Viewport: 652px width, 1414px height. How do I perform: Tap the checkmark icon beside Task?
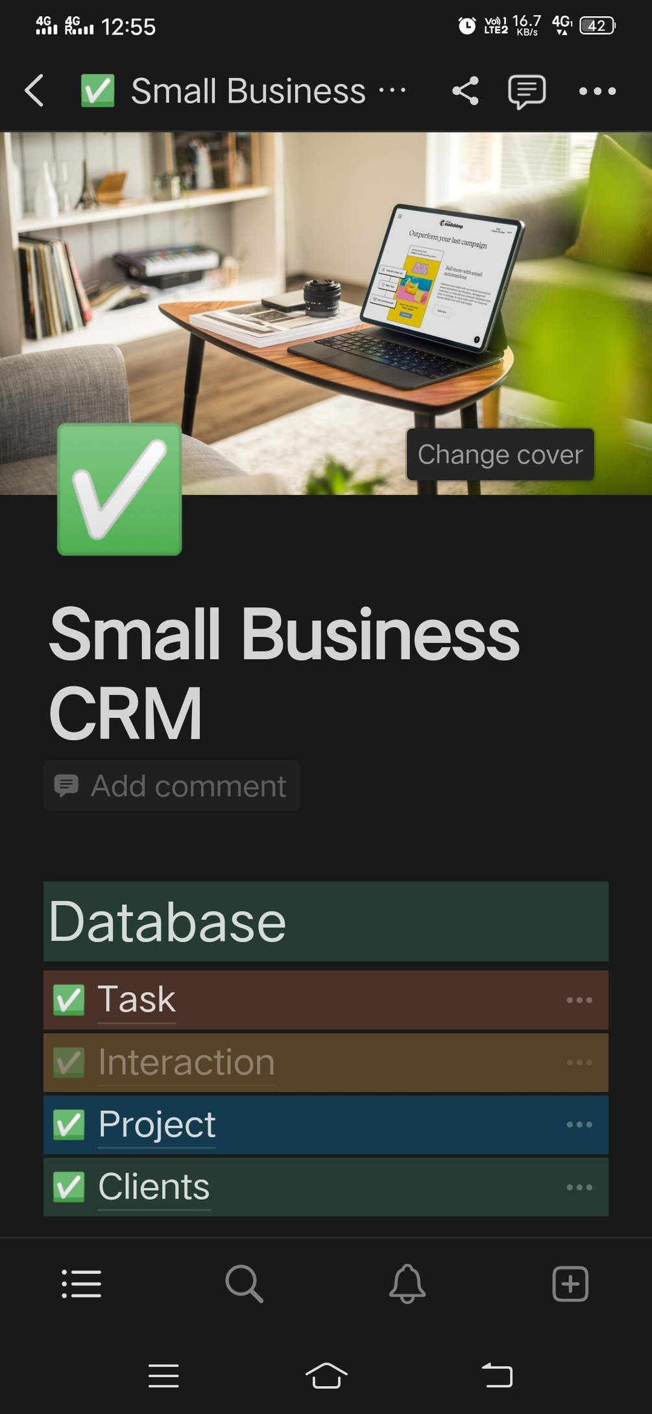coord(69,1000)
